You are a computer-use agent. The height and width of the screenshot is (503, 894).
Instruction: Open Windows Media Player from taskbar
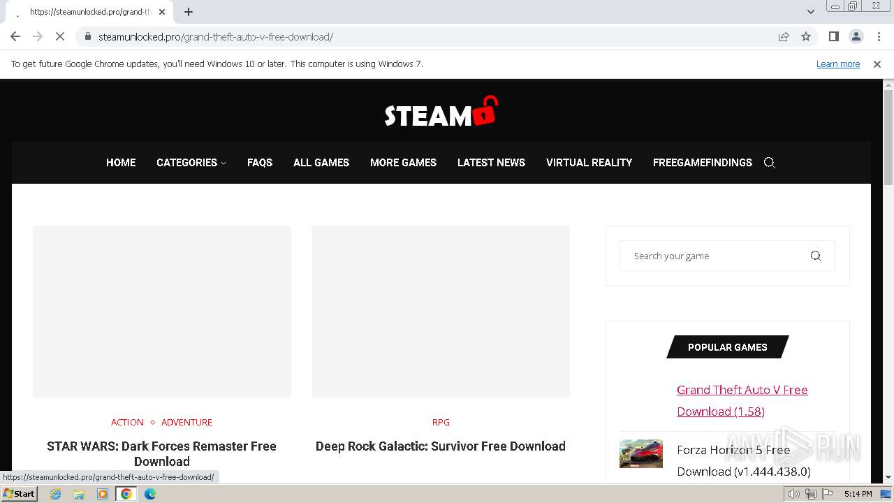tap(103, 494)
